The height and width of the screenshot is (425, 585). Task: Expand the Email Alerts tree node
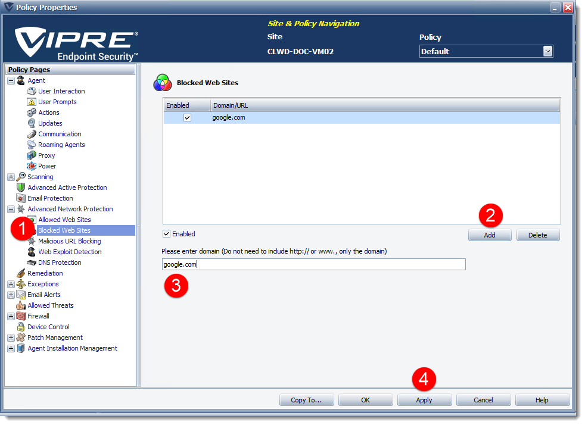click(x=11, y=295)
